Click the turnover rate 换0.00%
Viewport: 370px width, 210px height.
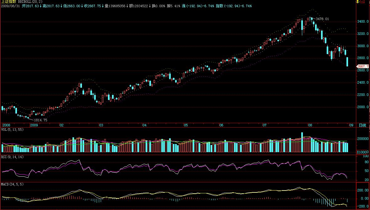(x=158, y=6)
